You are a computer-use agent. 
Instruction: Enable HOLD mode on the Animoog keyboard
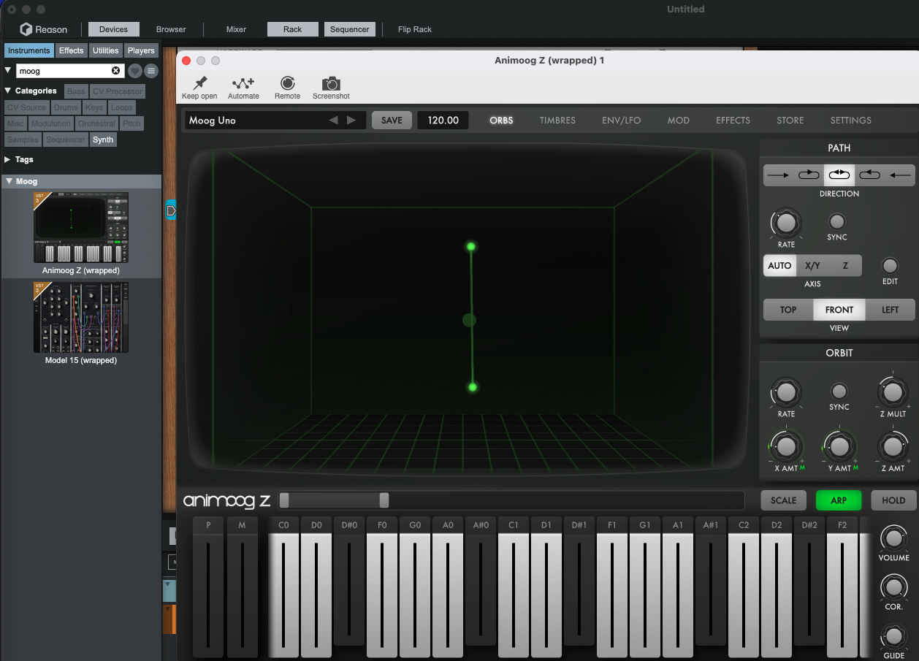tap(893, 500)
